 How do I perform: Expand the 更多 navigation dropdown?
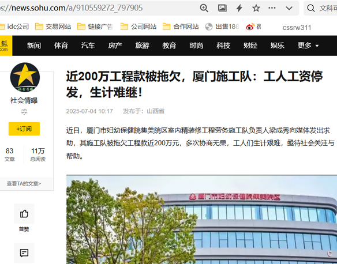[x=308, y=46]
